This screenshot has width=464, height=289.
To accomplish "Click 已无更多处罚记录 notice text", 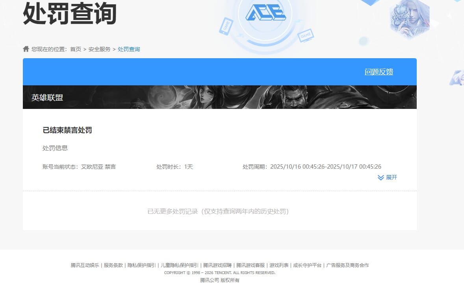I will coord(218,211).
